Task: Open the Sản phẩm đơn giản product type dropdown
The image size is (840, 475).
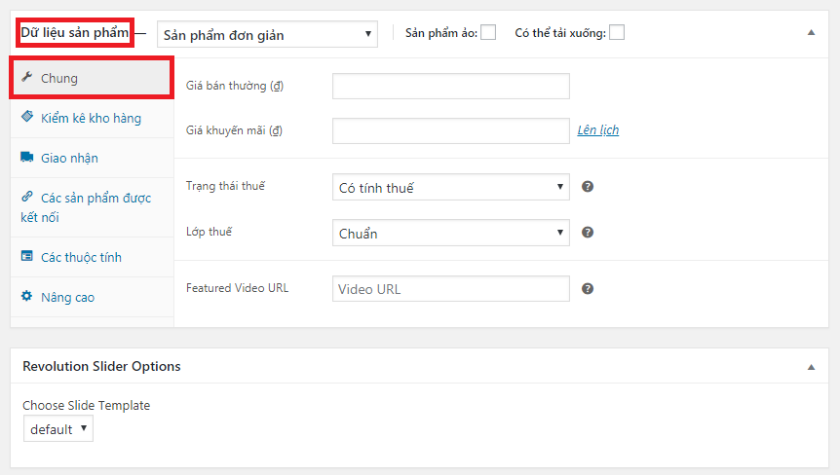Action: point(266,34)
